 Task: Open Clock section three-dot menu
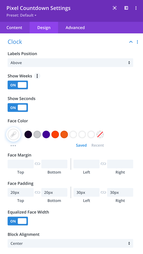tap(137, 42)
